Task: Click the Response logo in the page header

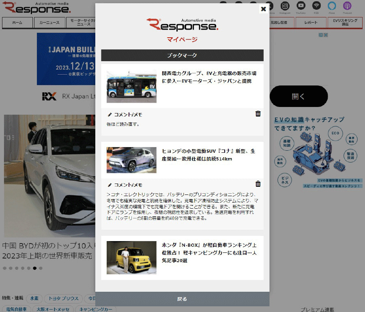Action: coord(36,8)
